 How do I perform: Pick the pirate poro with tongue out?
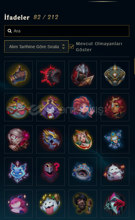point(18,107)
